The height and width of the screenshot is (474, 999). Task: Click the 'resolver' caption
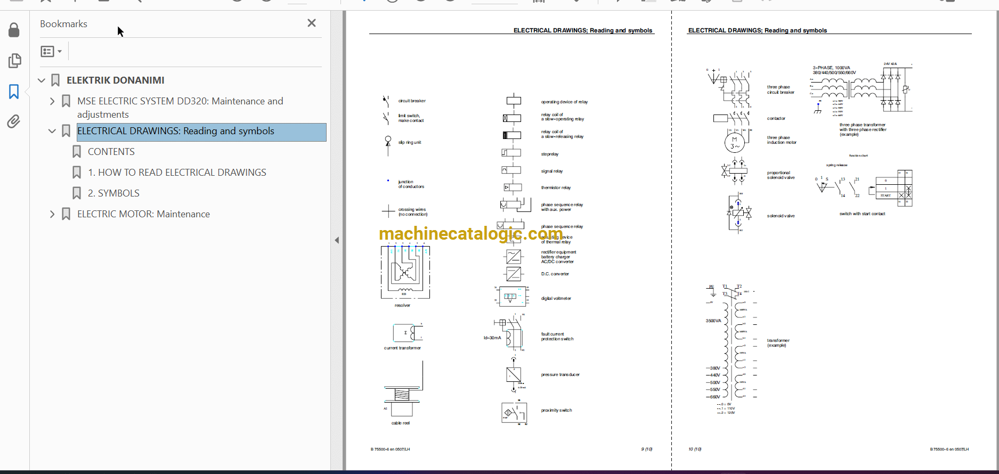[402, 305]
